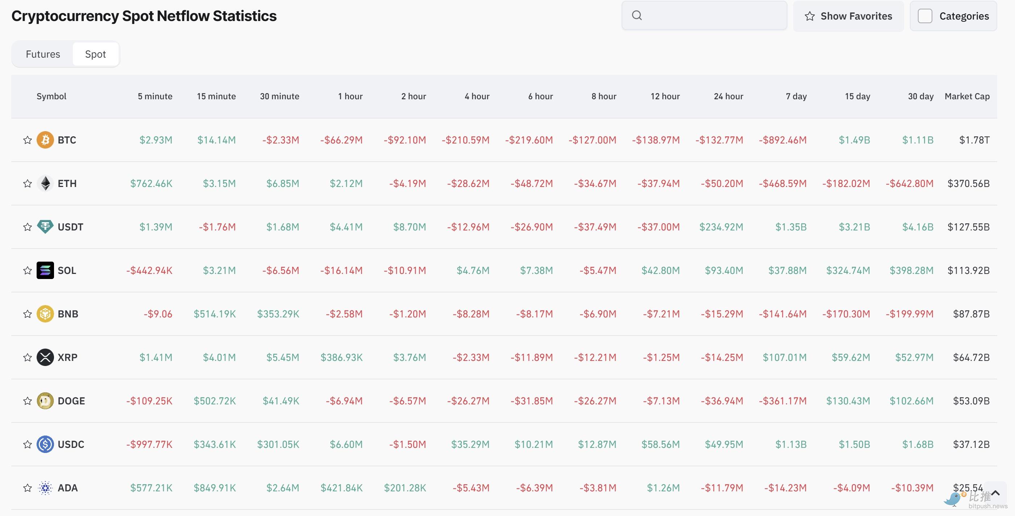Sort by the 15 minute column
The image size is (1015, 516).
[216, 96]
